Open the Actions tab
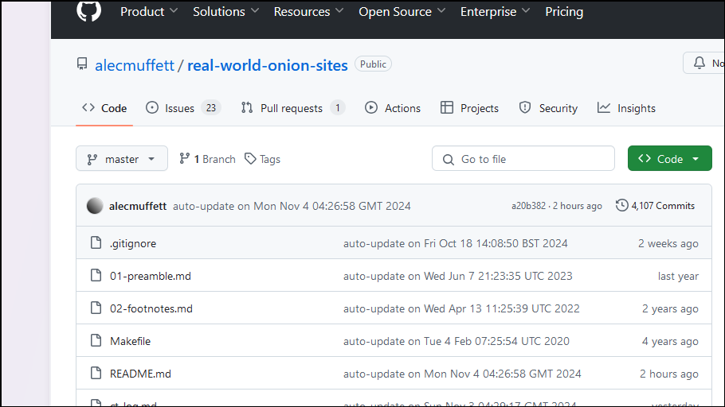This screenshot has width=725, height=407. 393,108
